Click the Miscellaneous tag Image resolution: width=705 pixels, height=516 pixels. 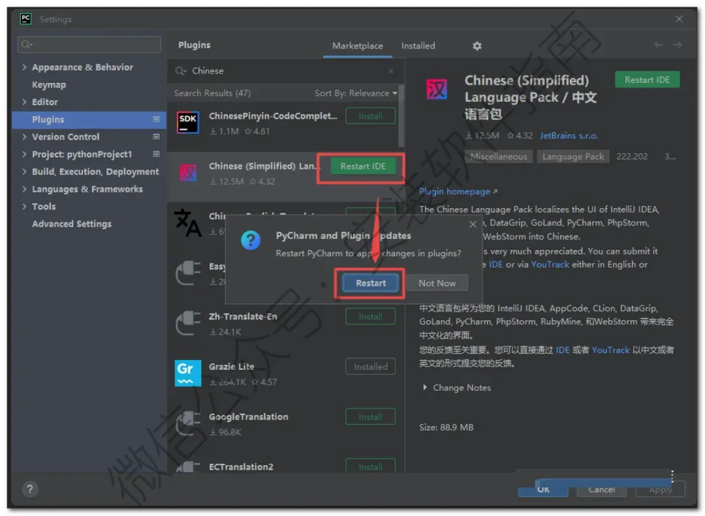point(498,157)
